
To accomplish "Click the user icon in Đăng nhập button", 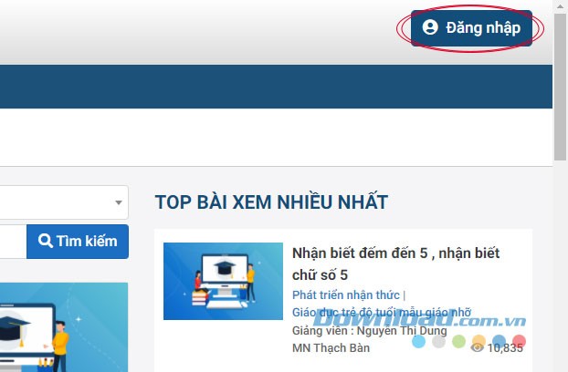I will pos(431,28).
